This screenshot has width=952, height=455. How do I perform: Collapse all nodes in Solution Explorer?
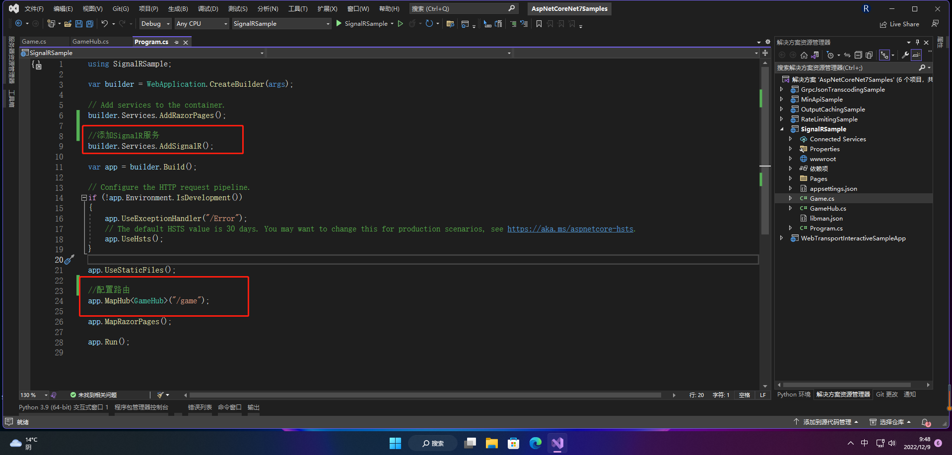click(x=858, y=55)
